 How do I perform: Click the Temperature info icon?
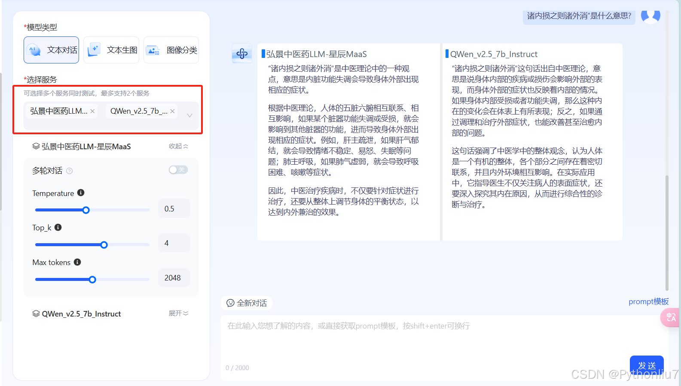tap(81, 193)
